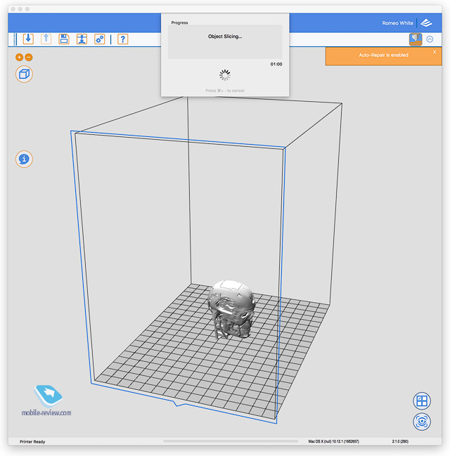Viewport: 450px width, 456px height.
Task: Click the bottom status progress bar
Action: (231, 441)
